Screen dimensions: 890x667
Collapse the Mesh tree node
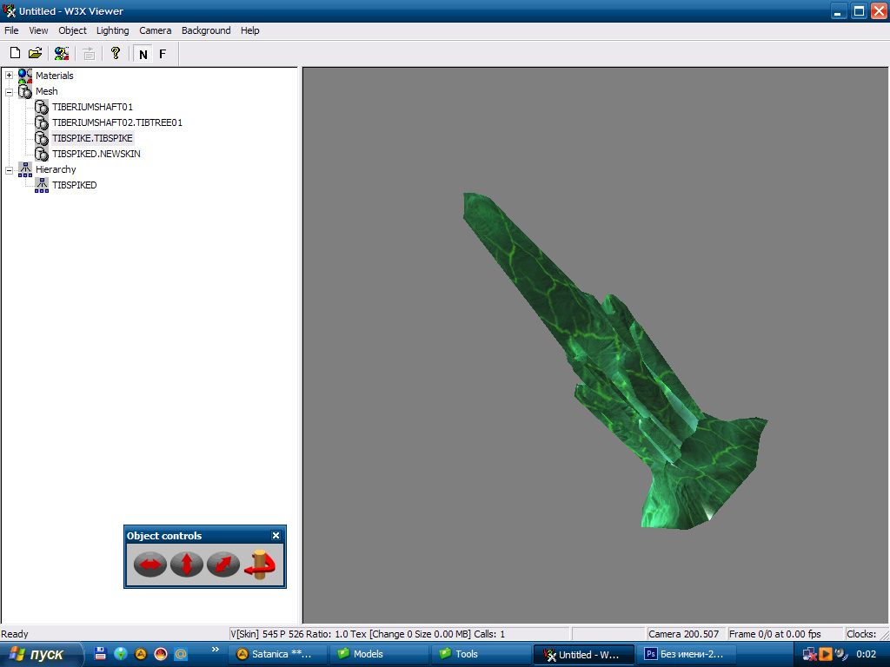[x=9, y=91]
